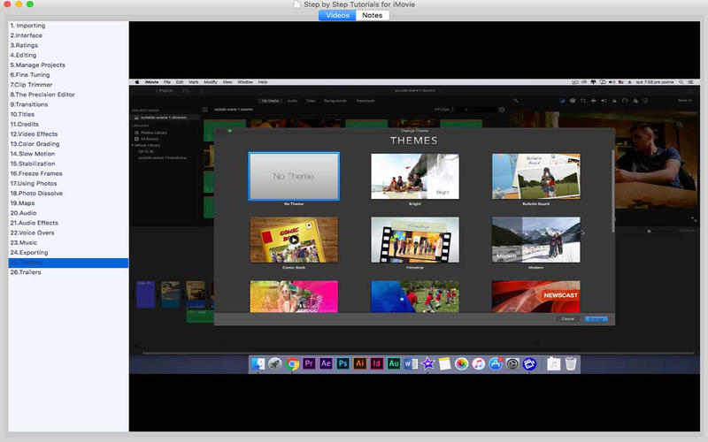Collapse the iMovie Library disclosure triangle
The image size is (708, 442).
coord(133,144)
